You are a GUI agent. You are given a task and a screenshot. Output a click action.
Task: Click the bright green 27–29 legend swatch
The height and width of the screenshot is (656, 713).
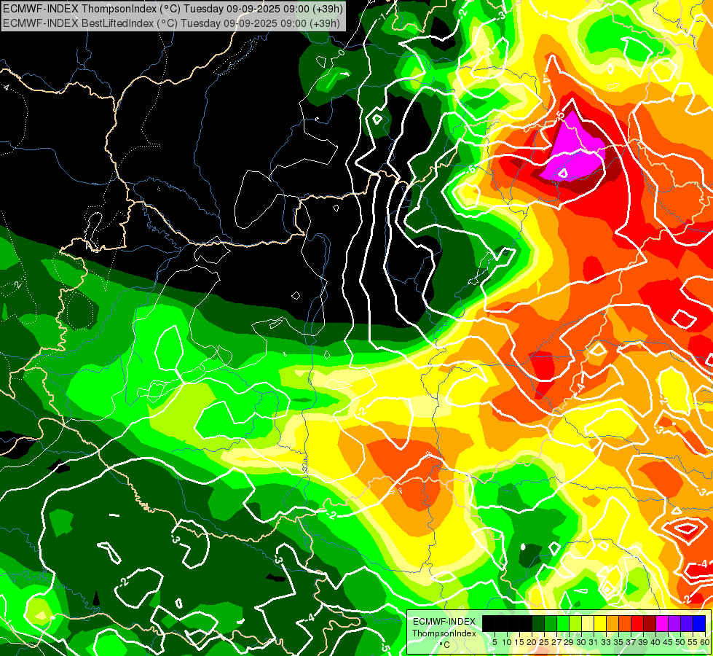(563, 623)
